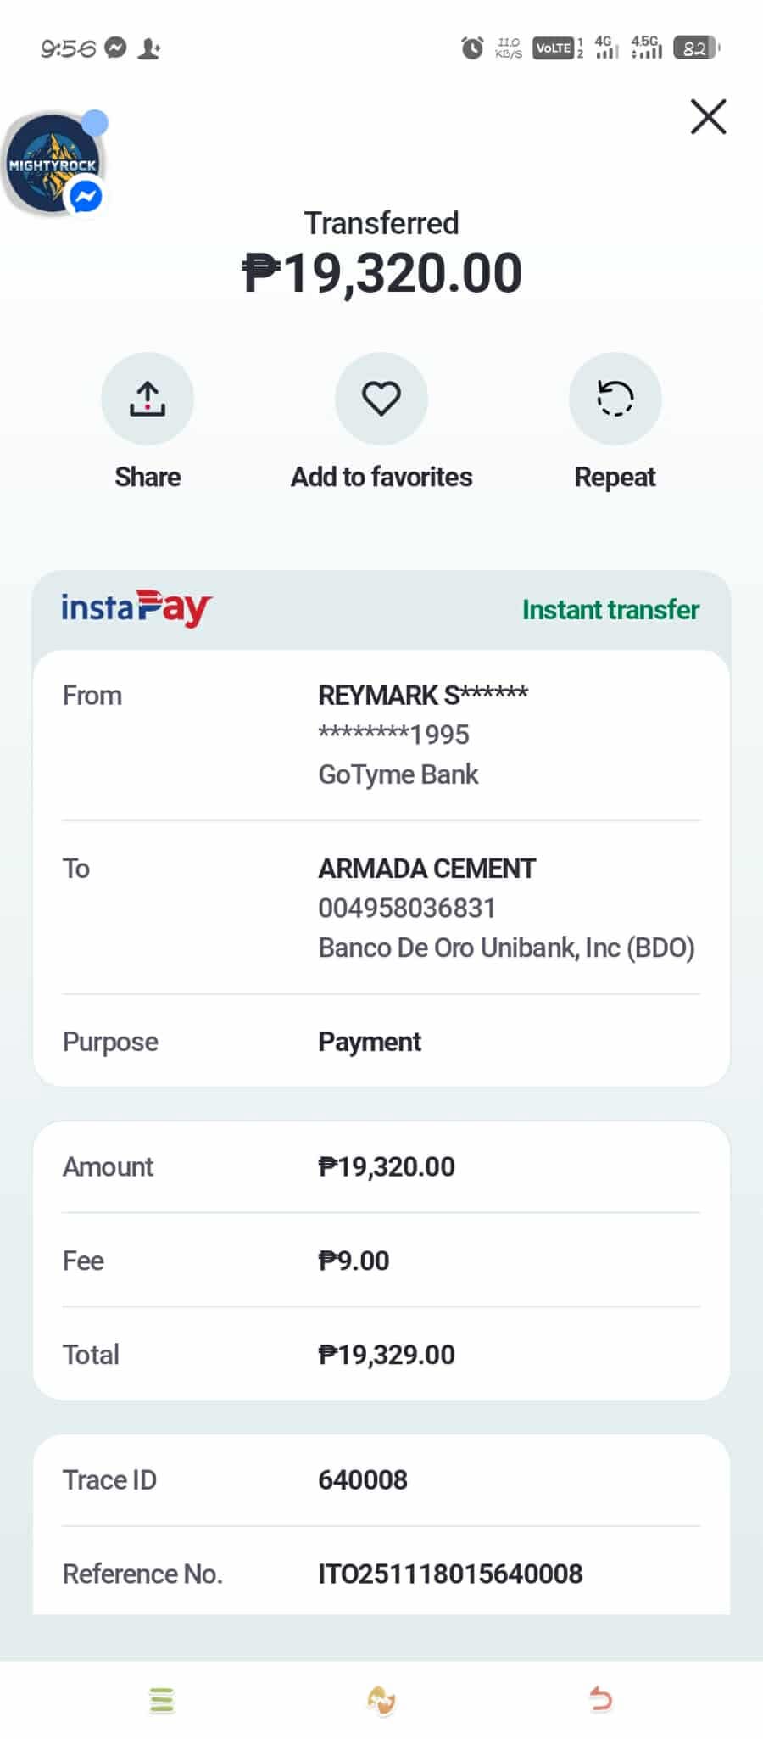Tap the Add to favorites label
Viewport: 763px width, 1739px height.
(381, 477)
